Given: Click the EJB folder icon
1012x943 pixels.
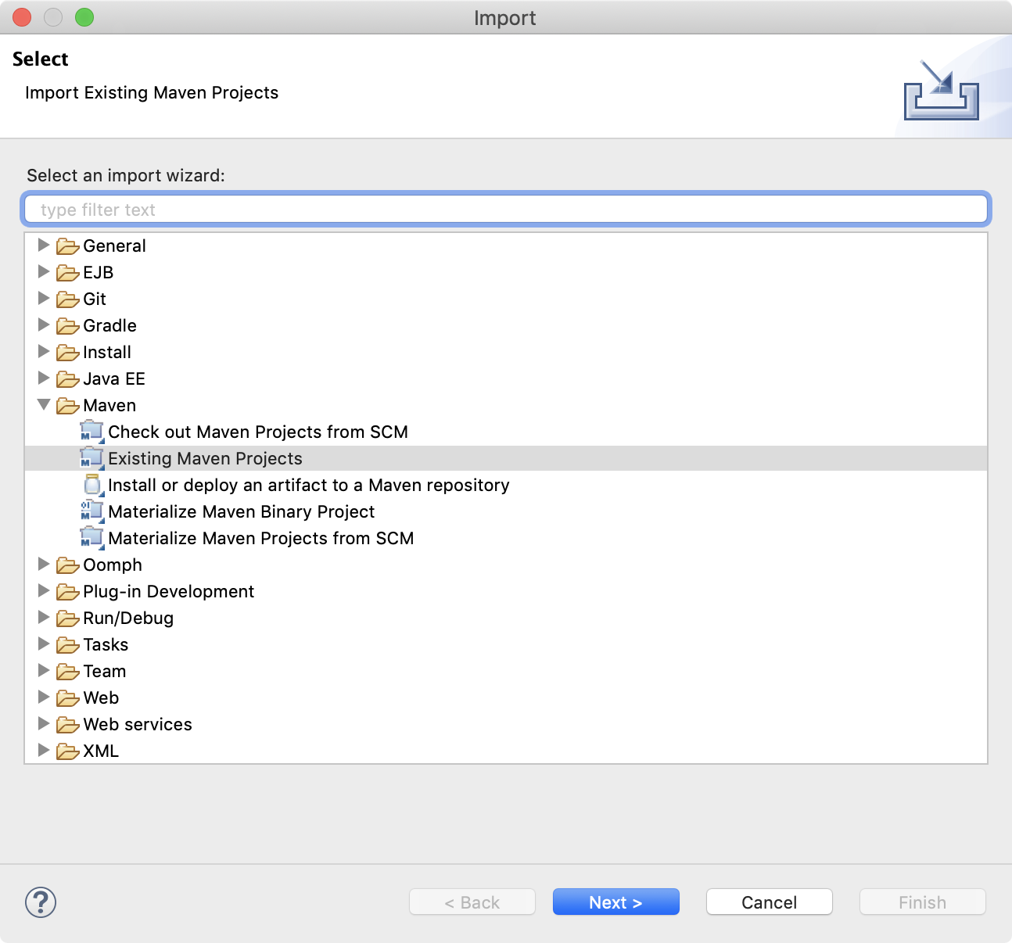Looking at the screenshot, I should (68, 273).
